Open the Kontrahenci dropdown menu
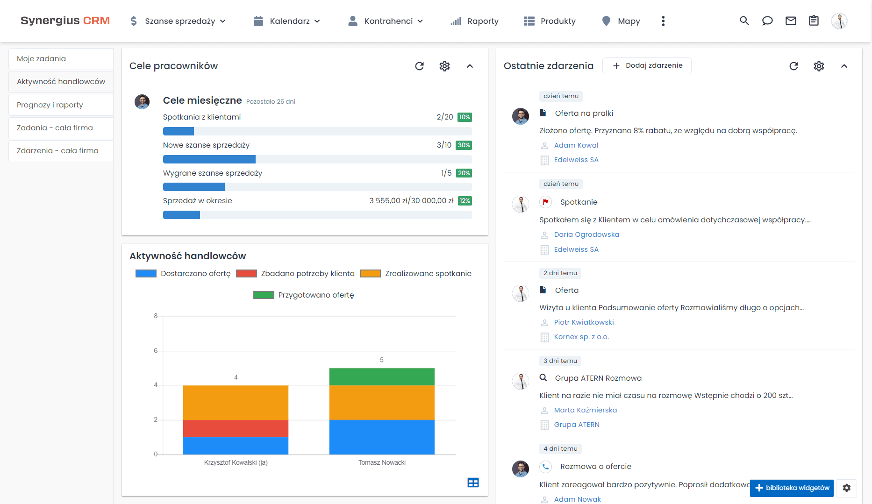Image resolution: width=872 pixels, height=504 pixels. [x=386, y=21]
